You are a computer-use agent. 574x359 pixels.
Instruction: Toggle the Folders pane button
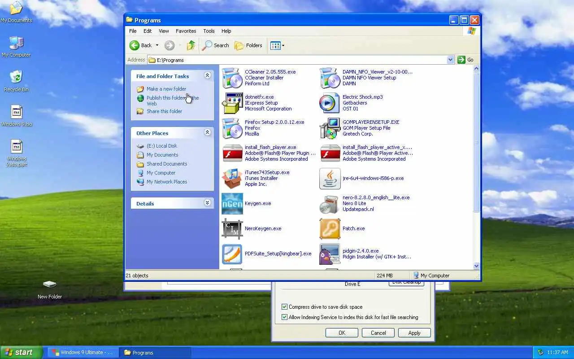pyautogui.click(x=248, y=45)
